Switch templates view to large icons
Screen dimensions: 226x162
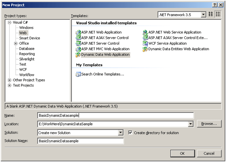click(x=211, y=14)
